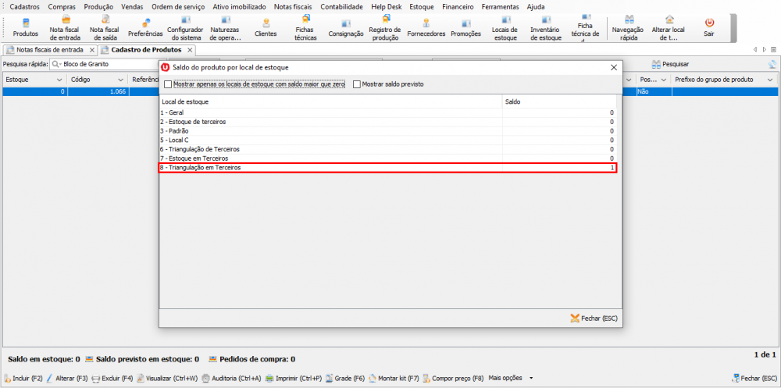Image resolution: width=781 pixels, height=388 pixels.
Task: Switch to Notas fiscais de entrada tab
Action: (50, 50)
